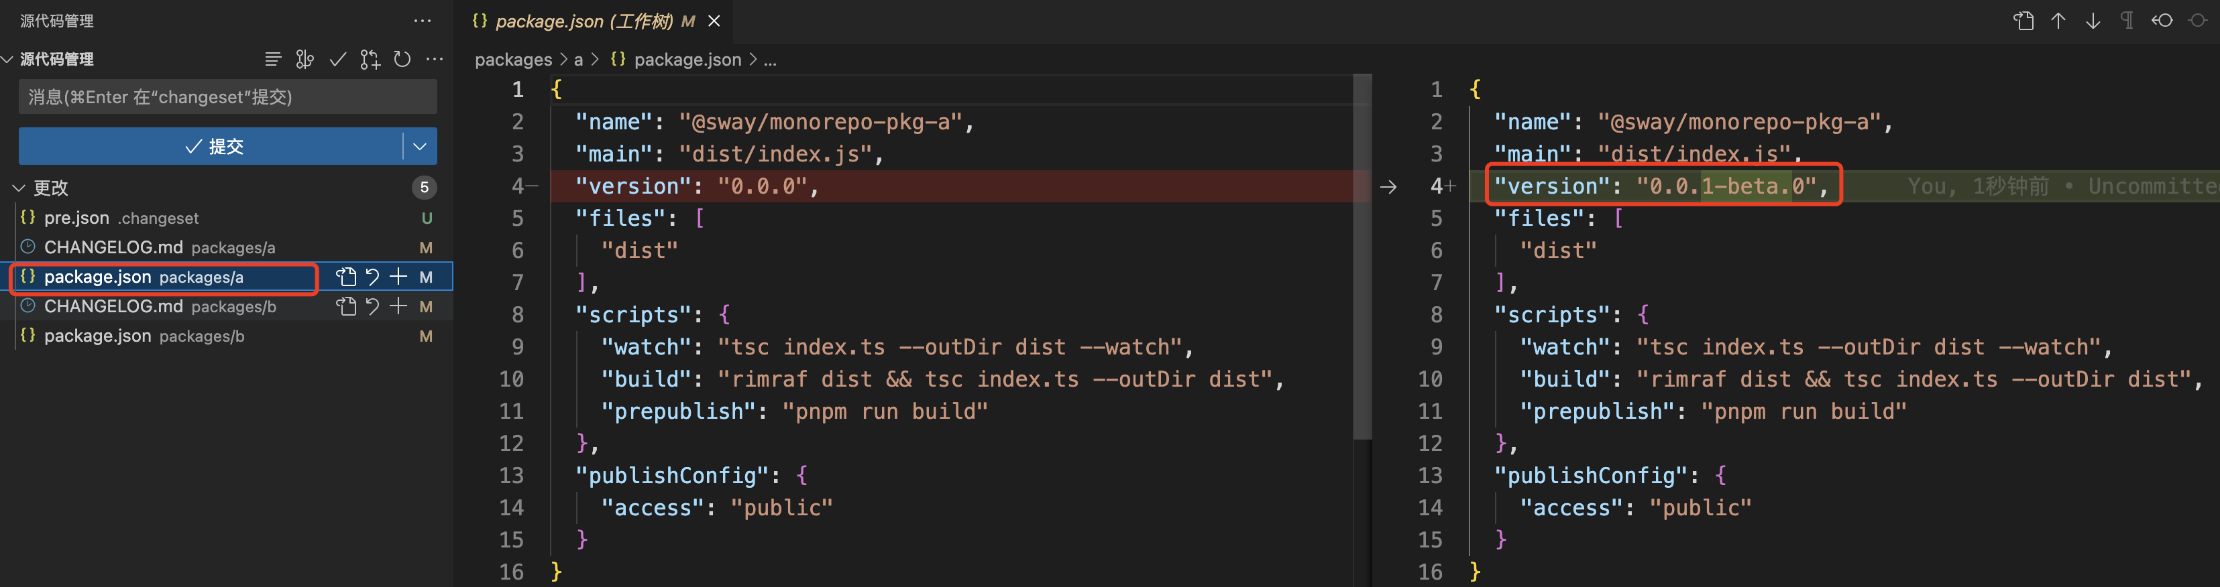
Task: Click the view as tree icon
Action: tap(272, 60)
